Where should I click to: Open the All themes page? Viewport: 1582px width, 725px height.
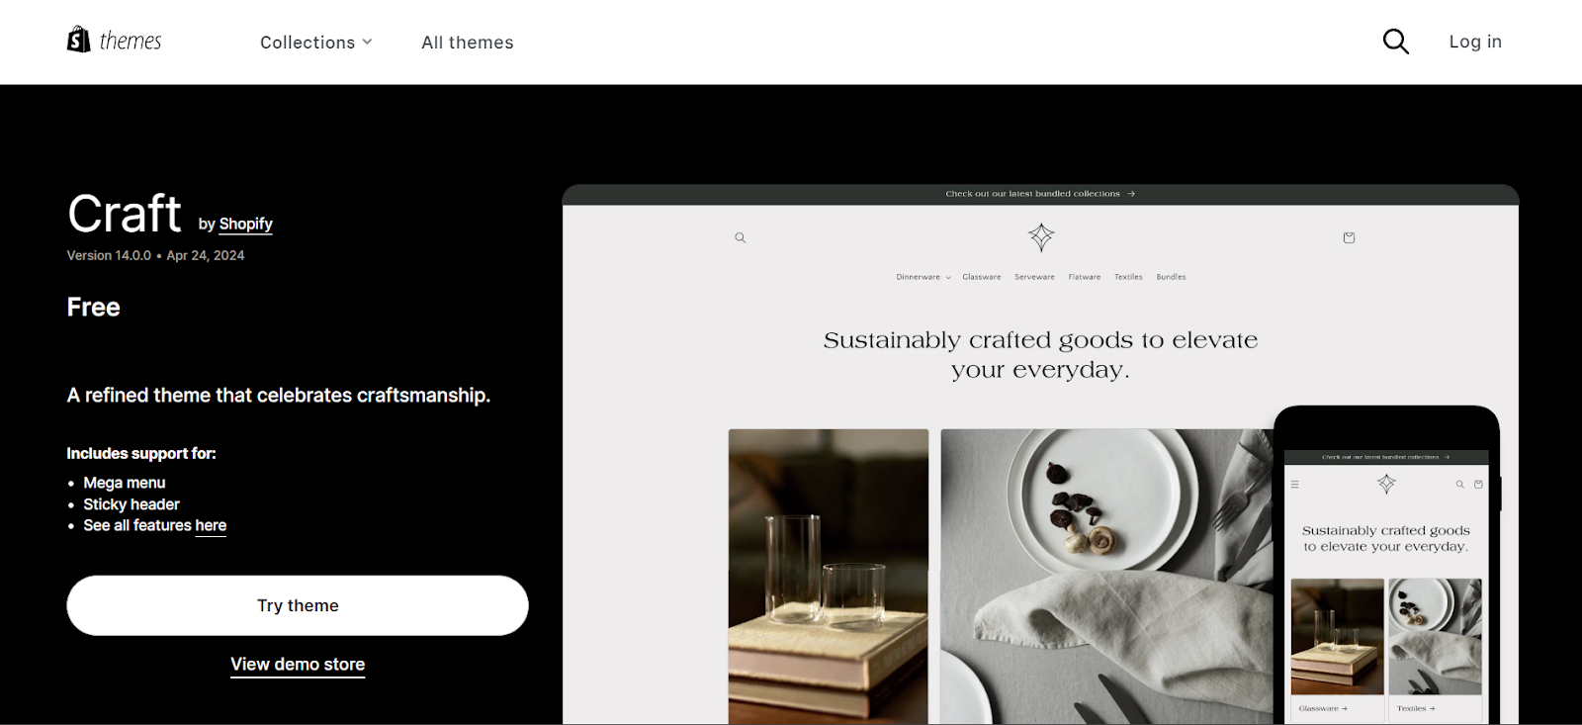(x=468, y=43)
